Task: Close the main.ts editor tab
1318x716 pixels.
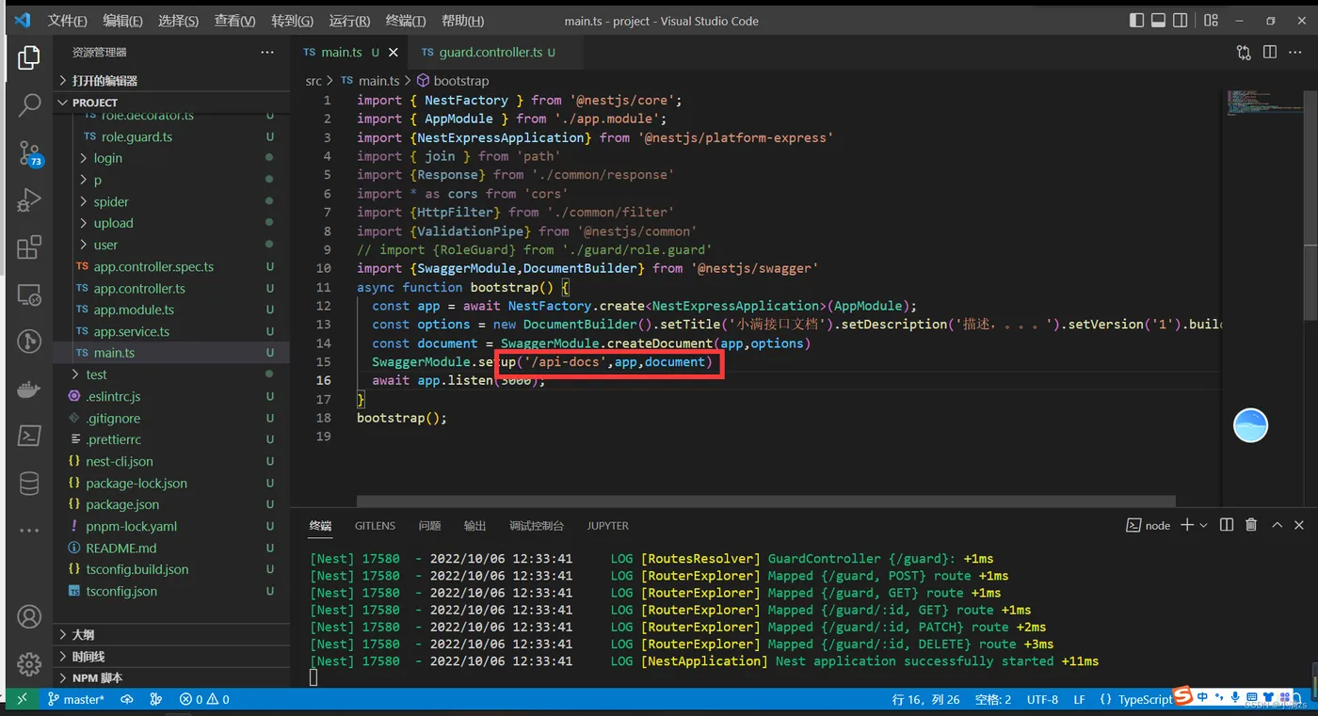Action: pyautogui.click(x=394, y=53)
